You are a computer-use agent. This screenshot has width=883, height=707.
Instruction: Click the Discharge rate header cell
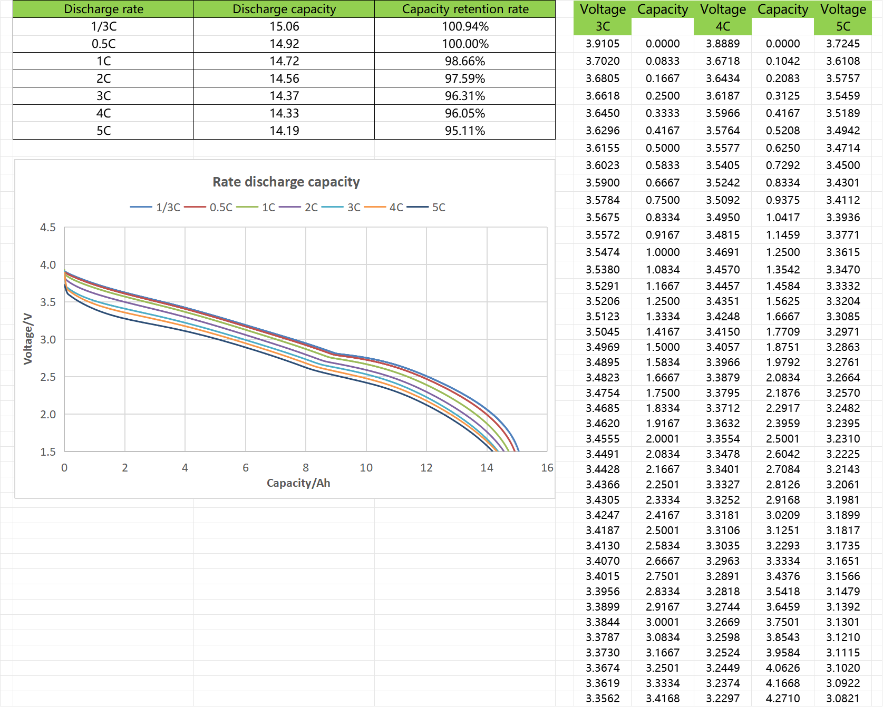(x=103, y=9)
